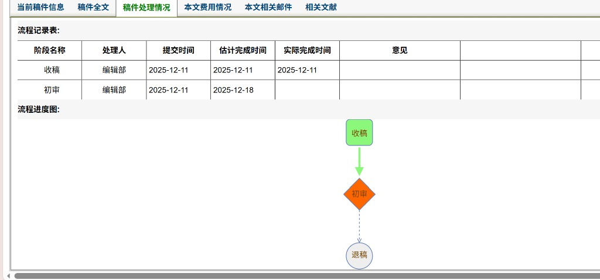Click the left scroll arrow at bottom
The height and width of the screenshot is (280, 600).
click(x=8, y=275)
